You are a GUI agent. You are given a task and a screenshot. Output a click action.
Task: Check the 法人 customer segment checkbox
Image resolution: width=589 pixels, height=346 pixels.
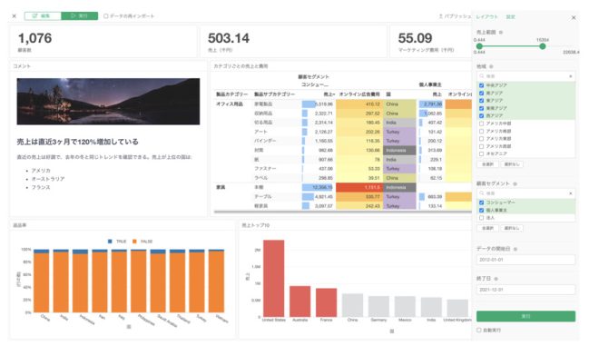tap(481, 218)
